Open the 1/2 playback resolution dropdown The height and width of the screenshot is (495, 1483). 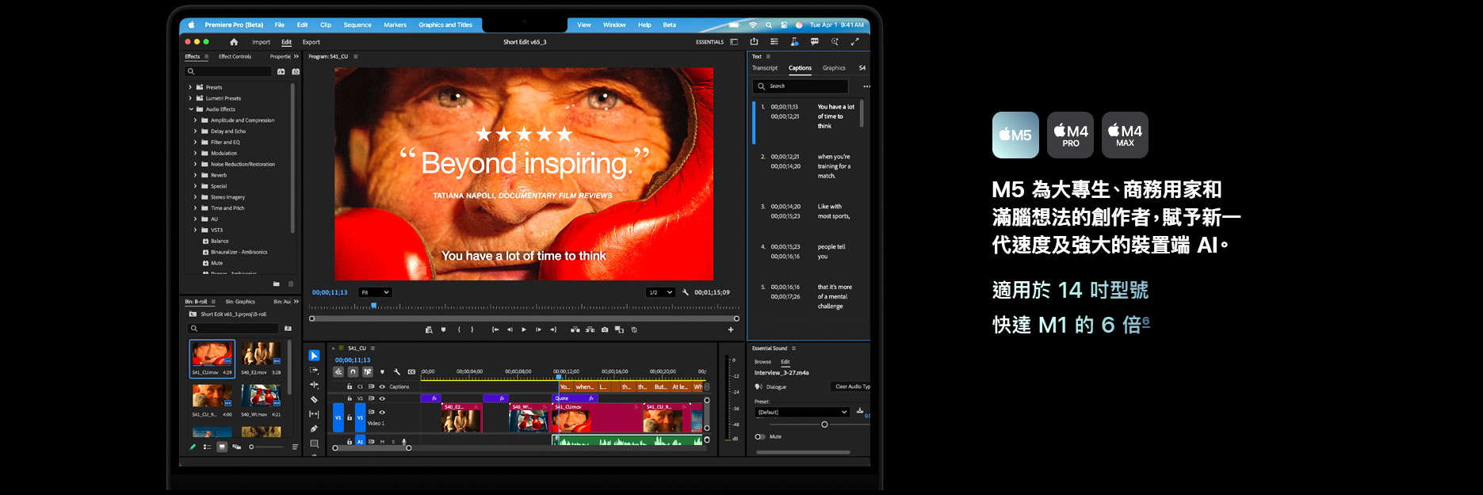pyautogui.click(x=660, y=292)
